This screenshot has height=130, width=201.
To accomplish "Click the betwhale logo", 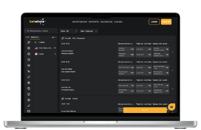I will point(38,22).
